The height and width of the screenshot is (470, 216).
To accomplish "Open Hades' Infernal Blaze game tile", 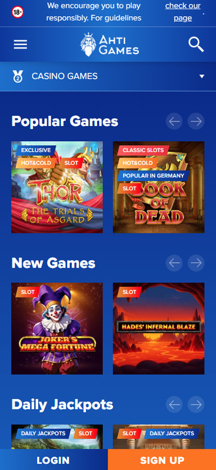I will click(x=159, y=328).
